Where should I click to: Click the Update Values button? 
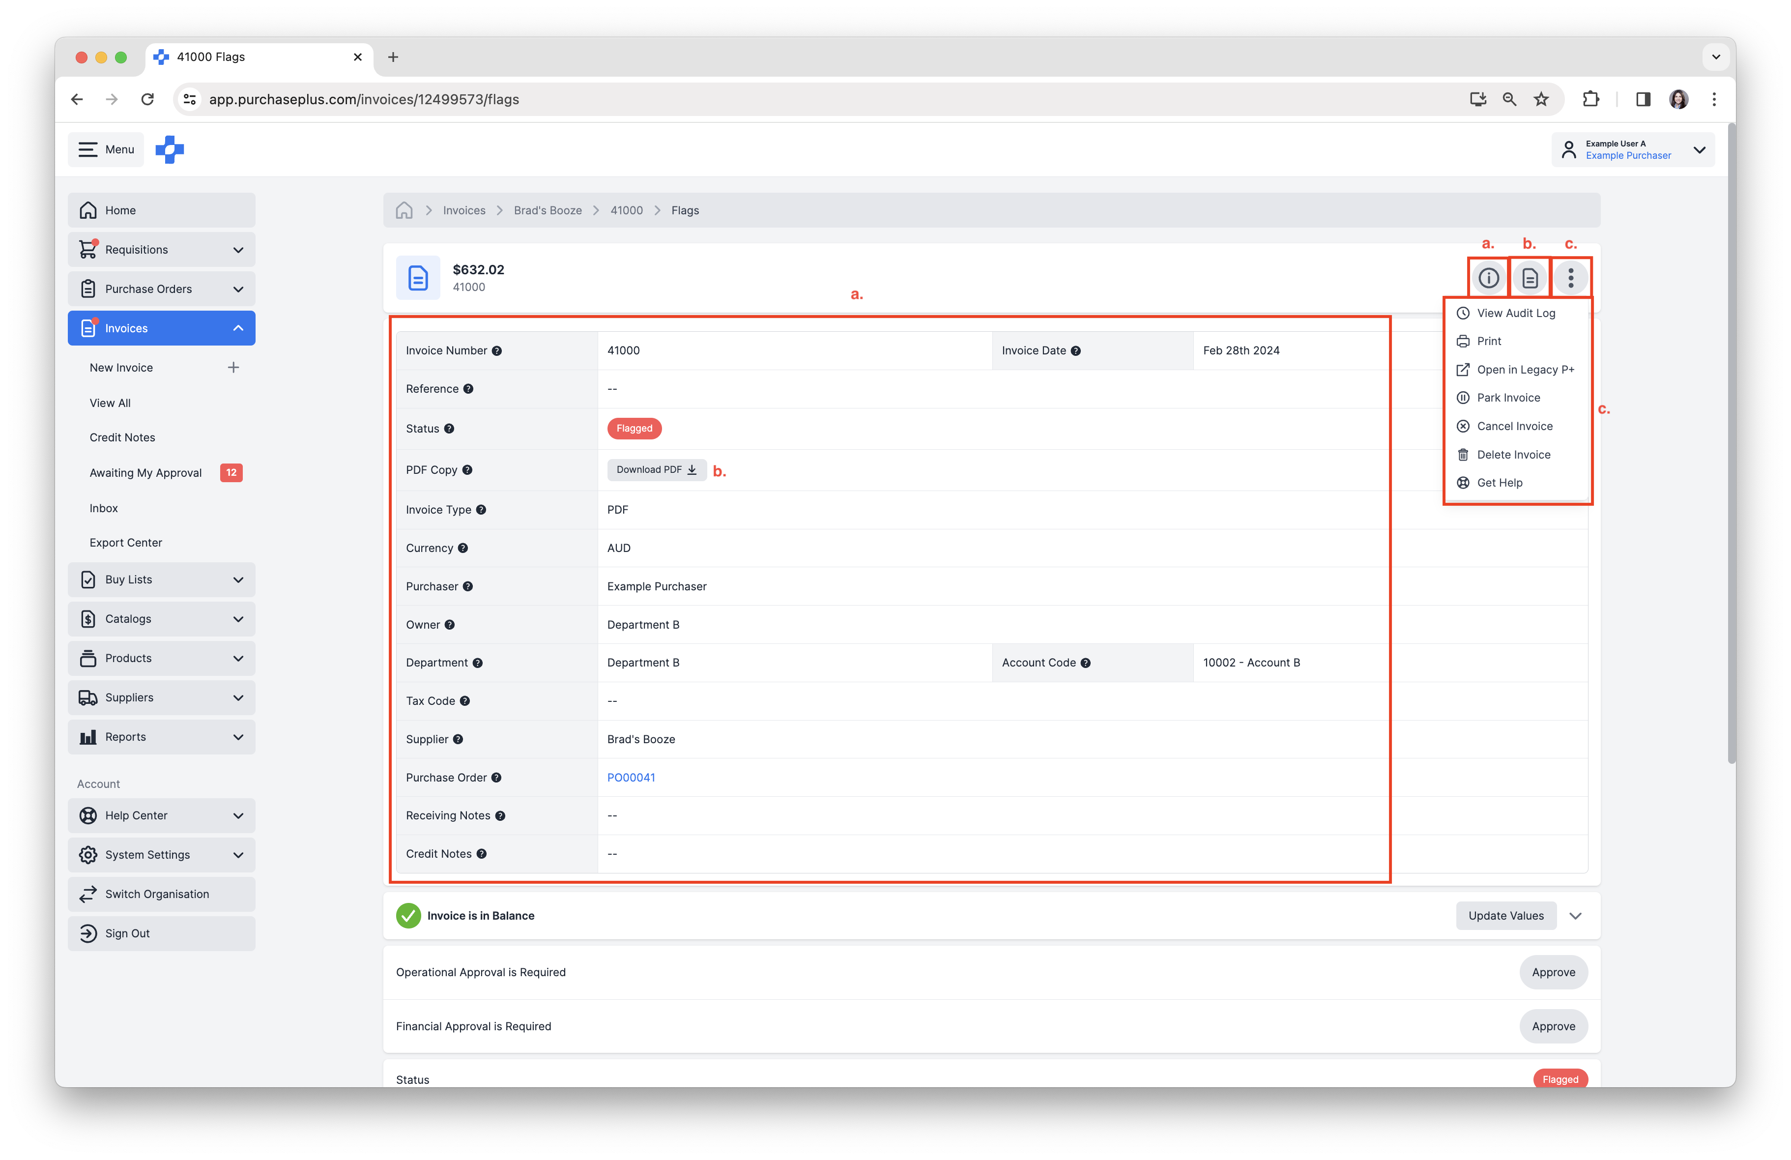pos(1506,916)
